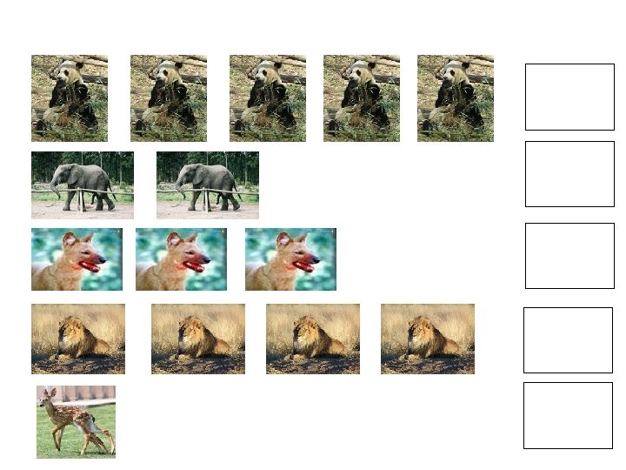Click the empty box beside the wild dogs
The image size is (626, 470).
pyautogui.click(x=569, y=256)
